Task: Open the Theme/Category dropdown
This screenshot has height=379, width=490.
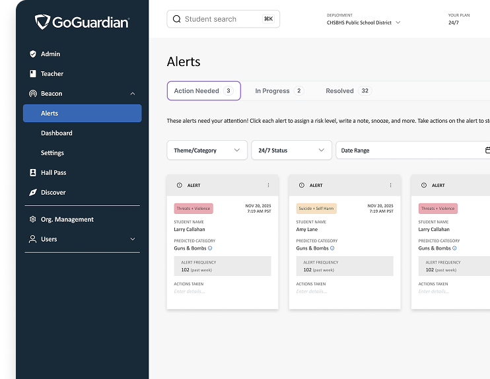Action: coord(207,151)
